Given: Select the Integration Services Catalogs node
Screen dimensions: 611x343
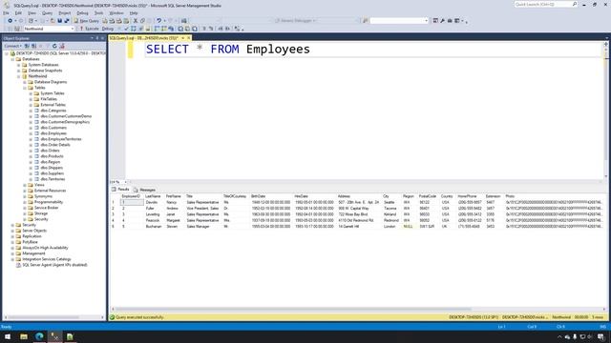Looking at the screenshot, I should click(x=47, y=259).
